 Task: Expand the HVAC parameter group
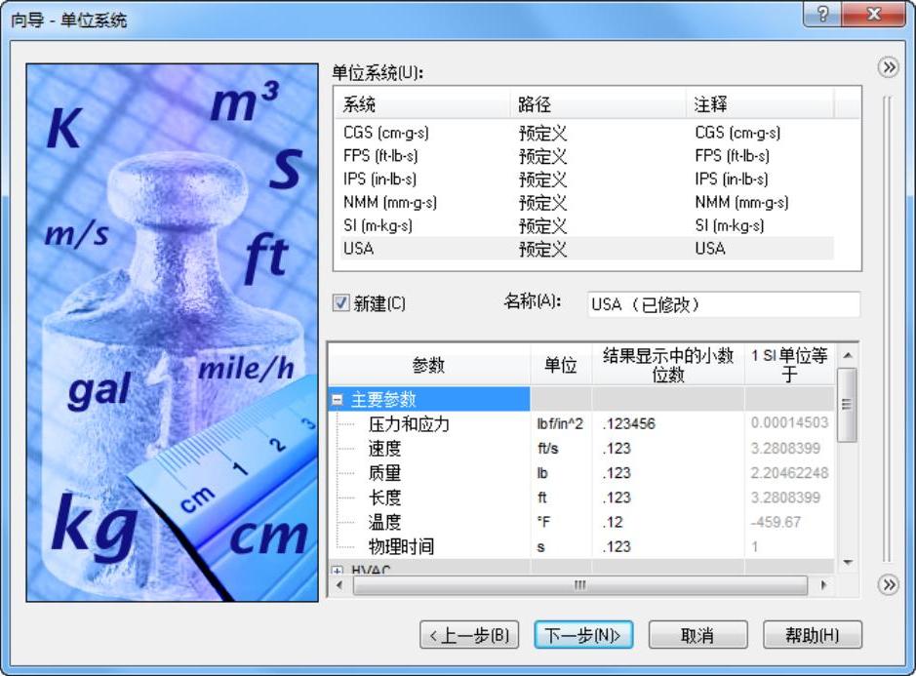click(x=338, y=569)
